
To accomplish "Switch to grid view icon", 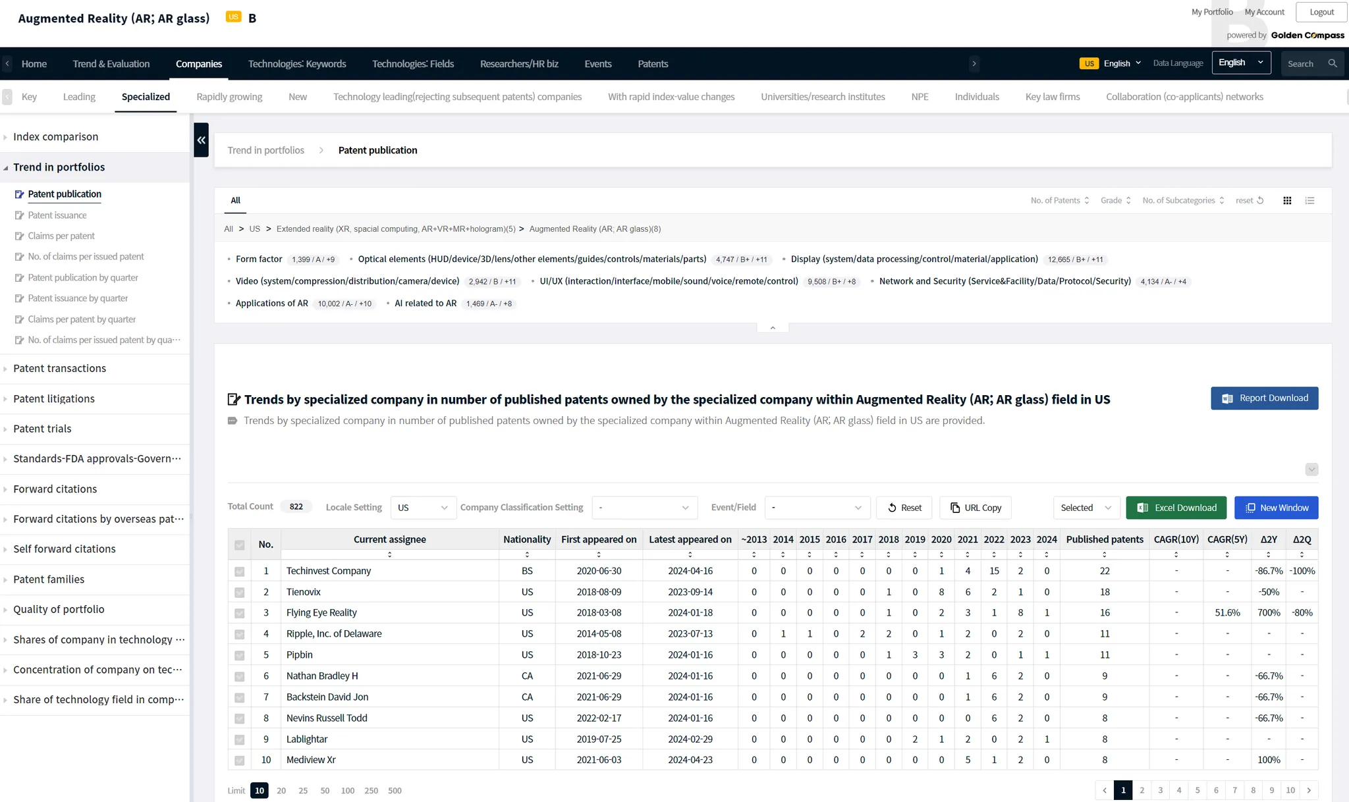I will click(x=1287, y=201).
